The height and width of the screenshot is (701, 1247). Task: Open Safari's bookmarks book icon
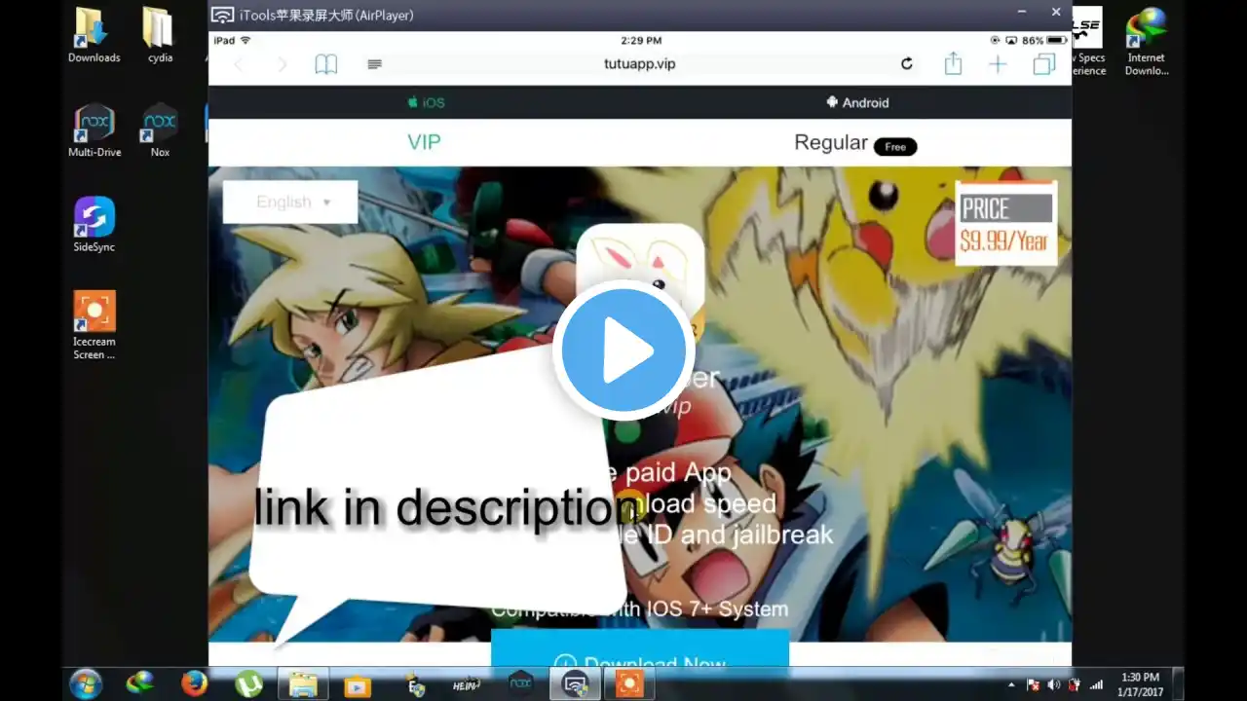click(x=325, y=64)
